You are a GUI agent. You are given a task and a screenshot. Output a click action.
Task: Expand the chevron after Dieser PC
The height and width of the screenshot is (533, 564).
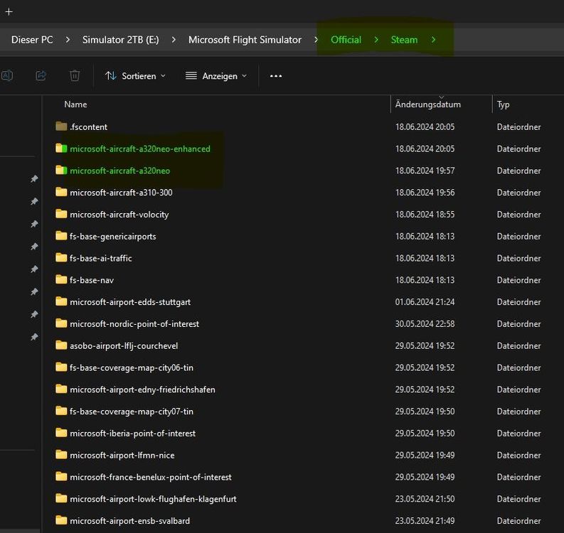68,40
